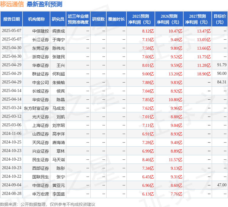
Task: Click target price 47.00 cell
Action: [x=221, y=185]
